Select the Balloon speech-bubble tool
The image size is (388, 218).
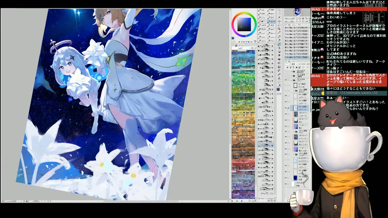(x=279, y=82)
